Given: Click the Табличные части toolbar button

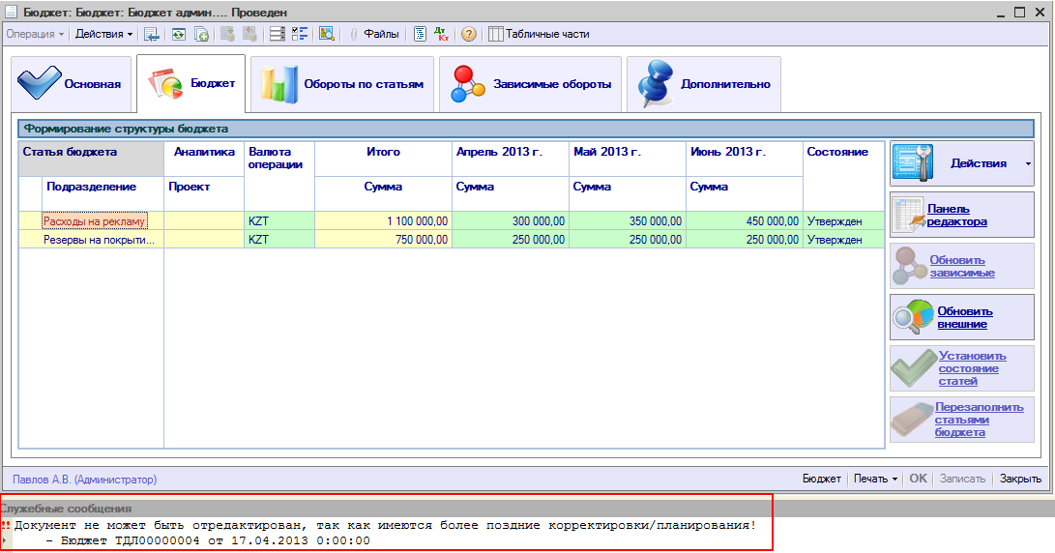Looking at the screenshot, I should pos(539,34).
